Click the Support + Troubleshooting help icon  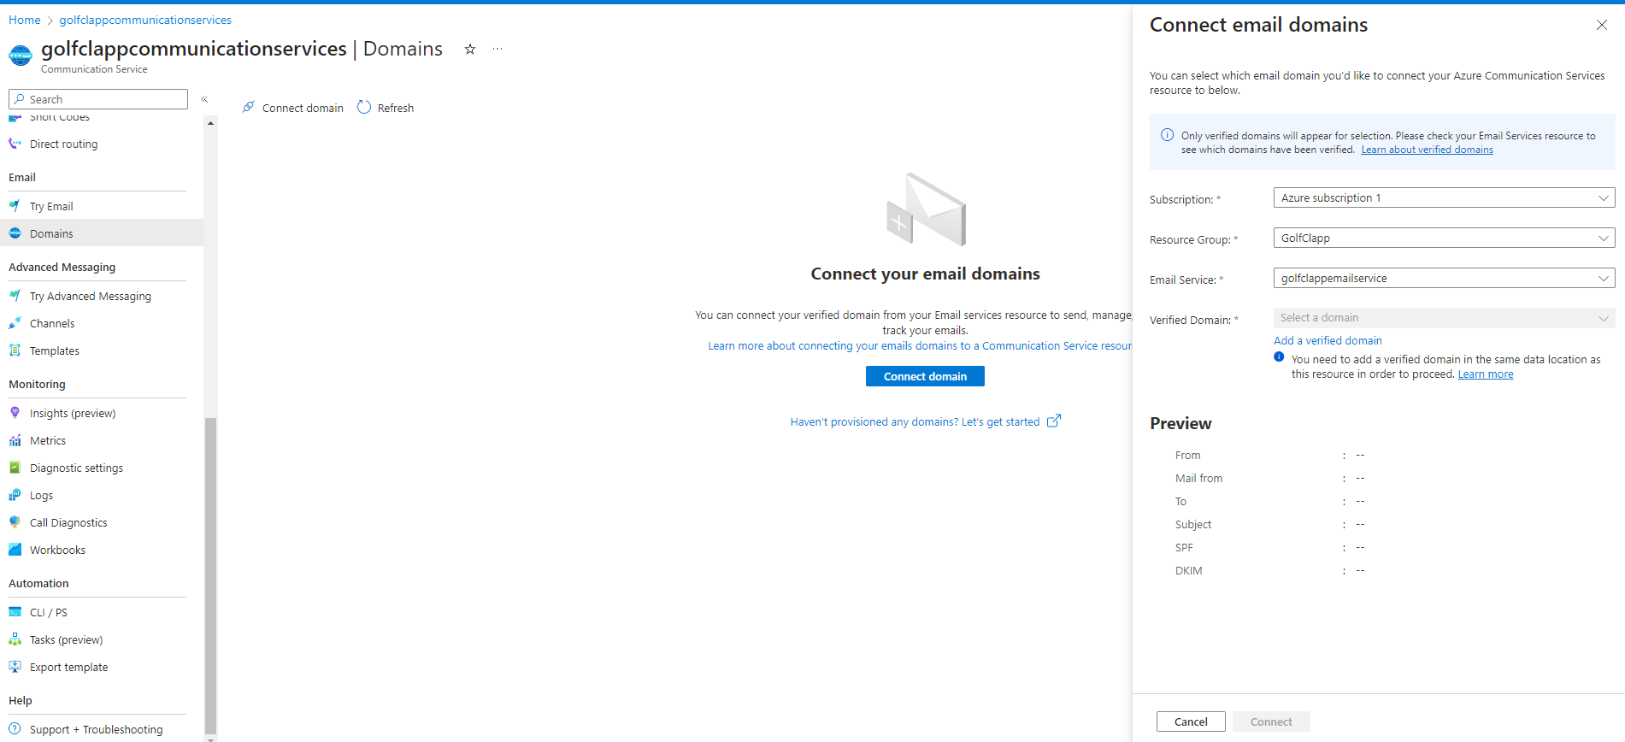15,729
